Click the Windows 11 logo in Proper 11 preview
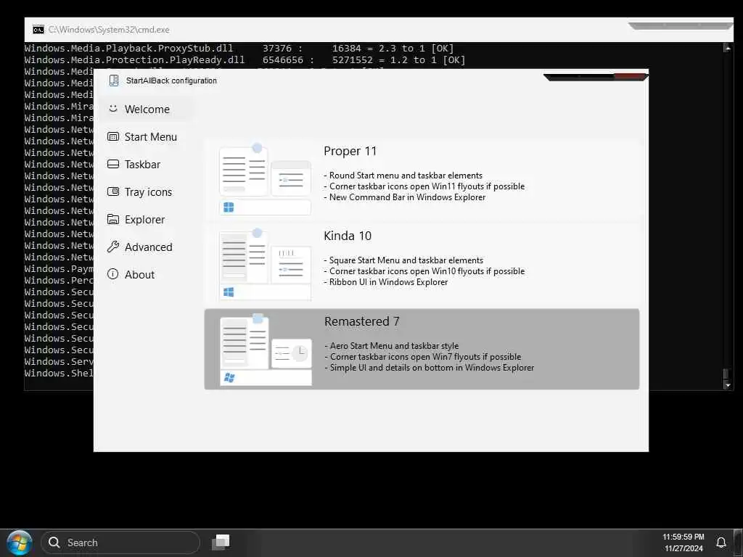 [229, 207]
